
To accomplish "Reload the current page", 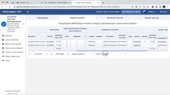I will (10, 7).
